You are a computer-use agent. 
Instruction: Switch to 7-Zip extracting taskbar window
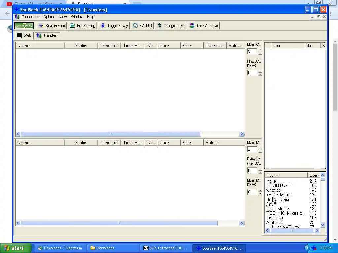pos(166,248)
